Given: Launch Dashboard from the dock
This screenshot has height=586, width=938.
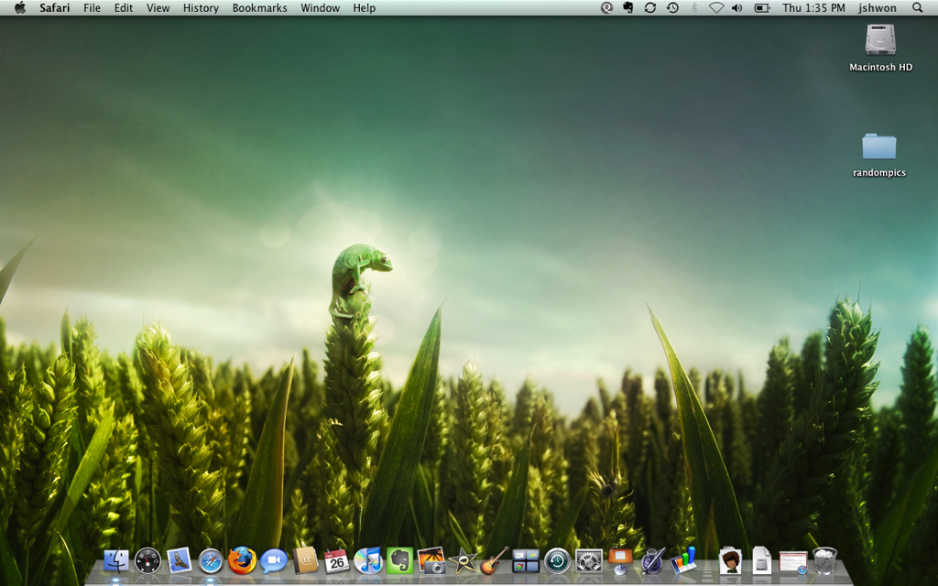Looking at the screenshot, I should [x=147, y=561].
